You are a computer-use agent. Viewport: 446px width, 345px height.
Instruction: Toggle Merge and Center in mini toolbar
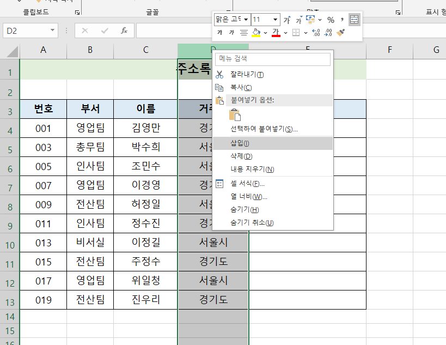coord(354,20)
